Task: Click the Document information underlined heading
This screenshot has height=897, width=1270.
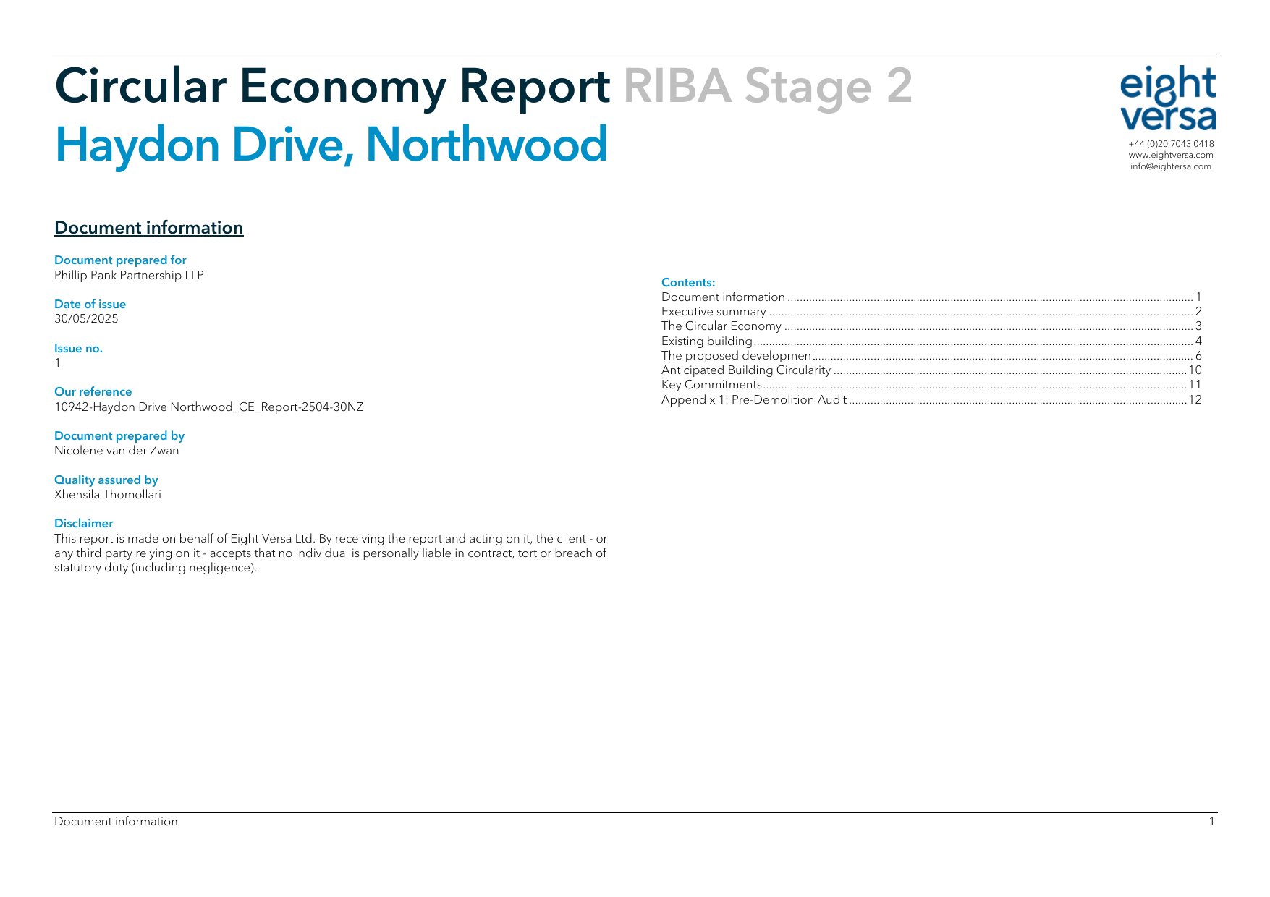Action: pos(148,228)
